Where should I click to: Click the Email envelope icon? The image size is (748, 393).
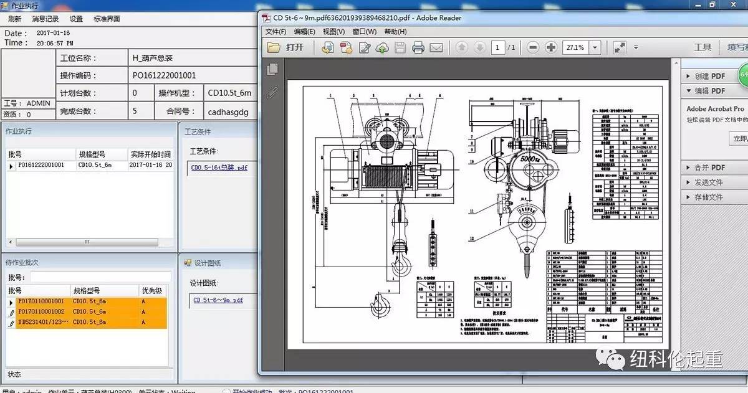tap(436, 47)
